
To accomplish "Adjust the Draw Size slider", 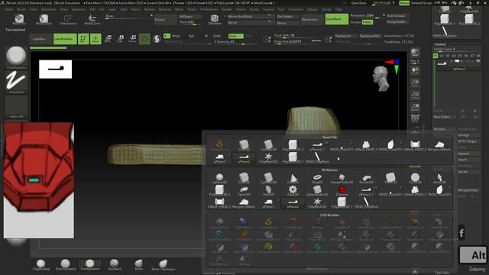I will [297, 41].
